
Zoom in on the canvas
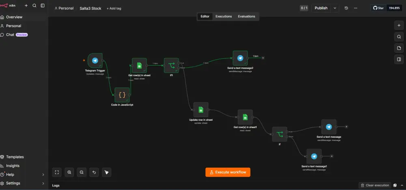(69, 172)
